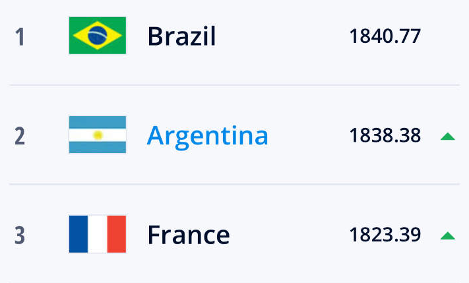Click France's green up-arrow indicator
The image size is (469, 283).
pyautogui.click(x=448, y=236)
